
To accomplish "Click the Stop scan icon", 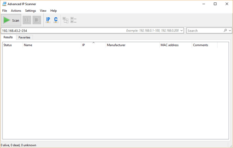I will pos(37,20).
